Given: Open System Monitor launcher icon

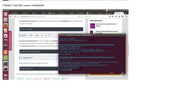Looking at the screenshot, I should [x=6, y=64].
